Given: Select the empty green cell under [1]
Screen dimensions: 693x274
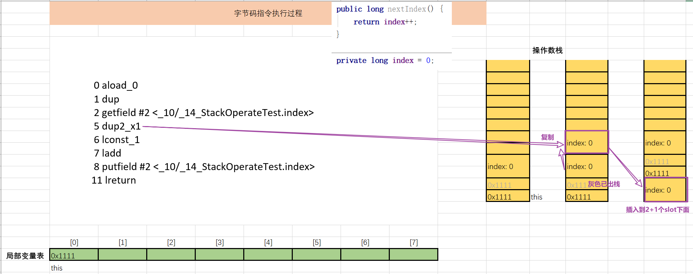Looking at the screenshot, I should click(123, 255).
